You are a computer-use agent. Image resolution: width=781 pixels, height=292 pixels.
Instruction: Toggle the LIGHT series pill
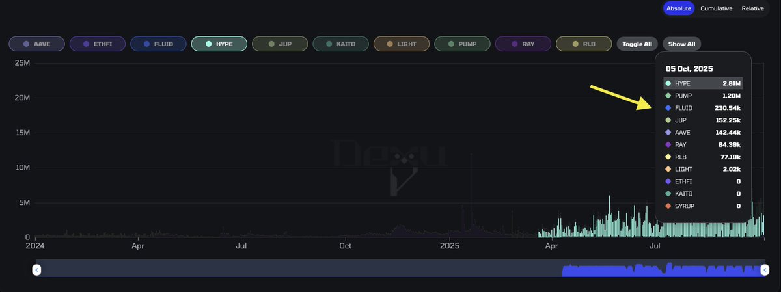click(x=402, y=44)
